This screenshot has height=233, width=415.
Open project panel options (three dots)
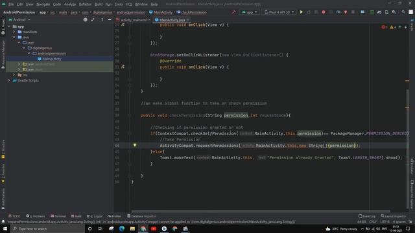[102, 19]
